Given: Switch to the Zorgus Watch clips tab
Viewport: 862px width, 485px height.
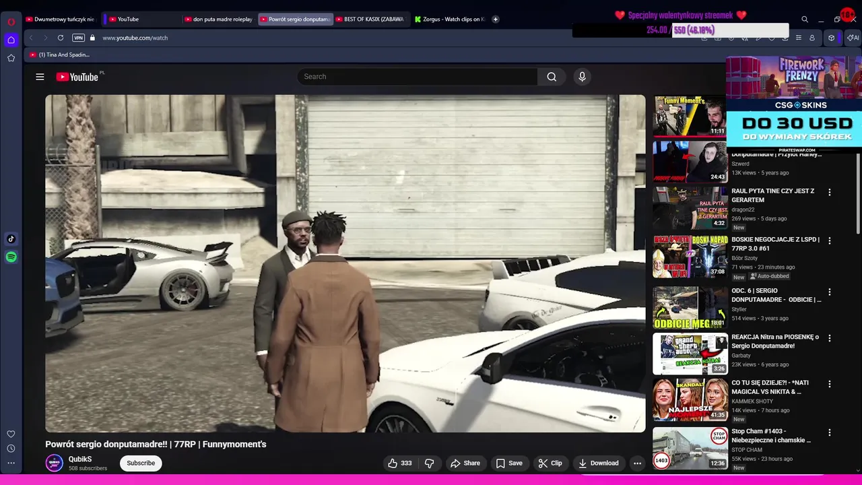Looking at the screenshot, I should (x=449, y=20).
